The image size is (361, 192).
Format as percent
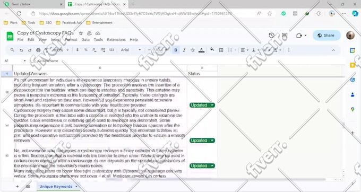click(85, 50)
